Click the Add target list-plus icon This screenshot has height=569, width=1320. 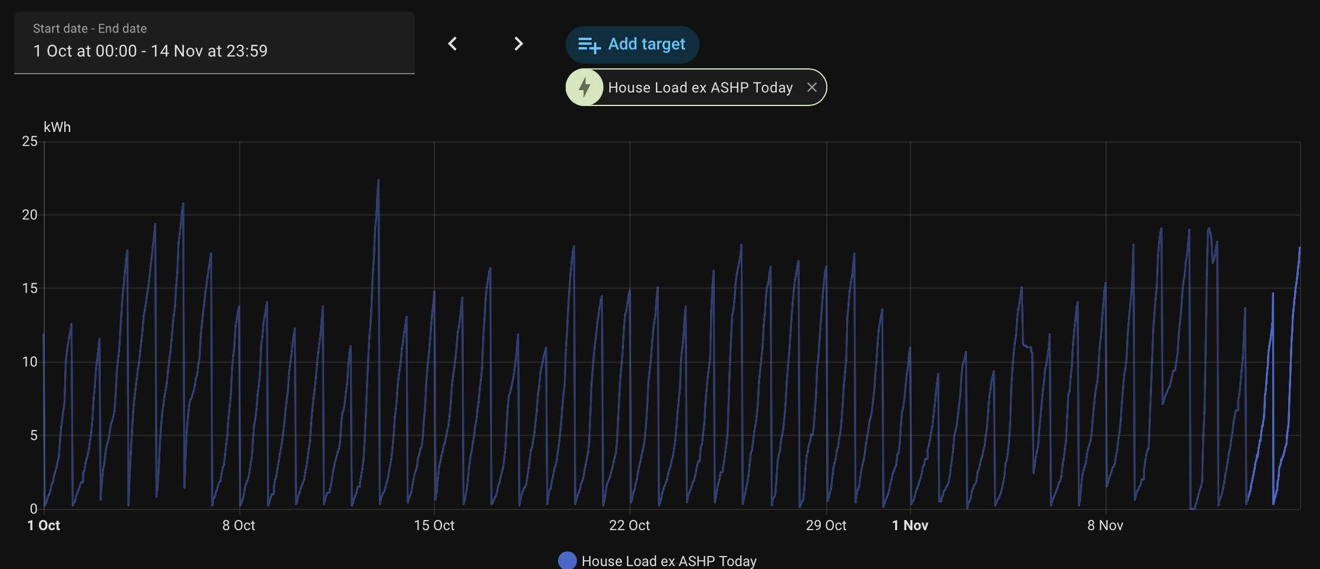coord(589,45)
